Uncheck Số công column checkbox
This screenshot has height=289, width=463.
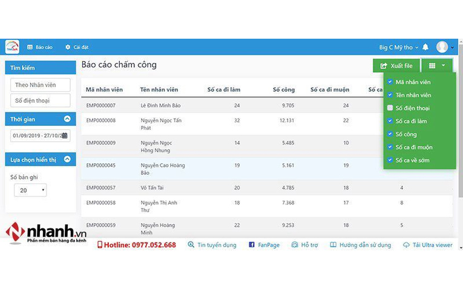(390, 134)
